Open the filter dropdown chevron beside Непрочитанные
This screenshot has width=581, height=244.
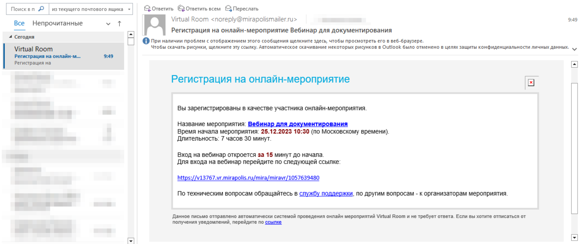click(x=108, y=24)
